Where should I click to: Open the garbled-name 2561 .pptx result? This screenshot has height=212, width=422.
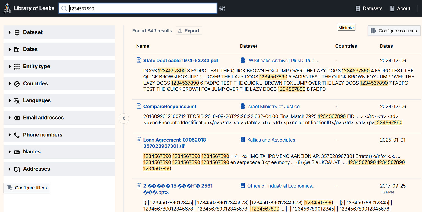click(x=178, y=189)
